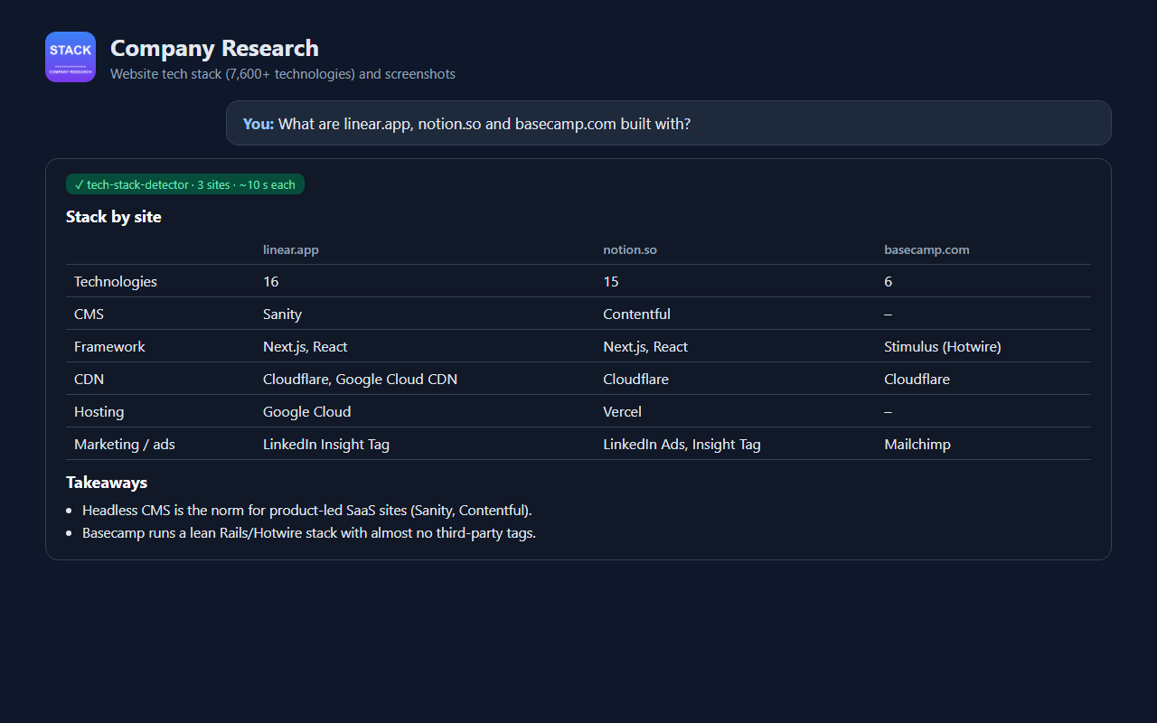This screenshot has height=723, width=1157.
Task: Click the tech-stack-detector status badge
Action: pos(185,184)
